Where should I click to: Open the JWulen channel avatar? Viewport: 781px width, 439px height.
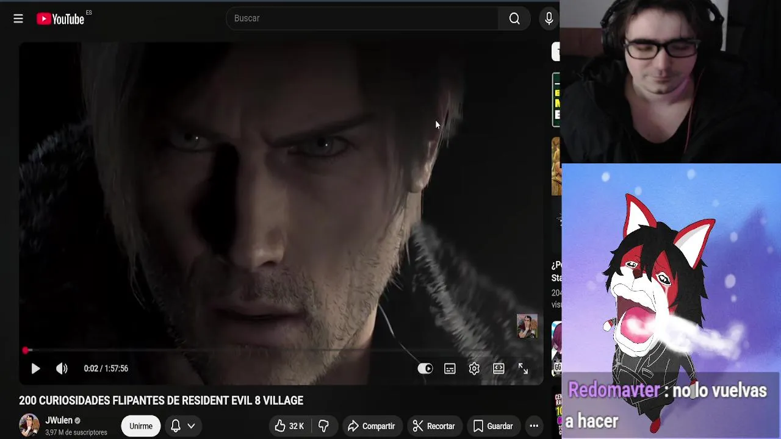click(29, 426)
